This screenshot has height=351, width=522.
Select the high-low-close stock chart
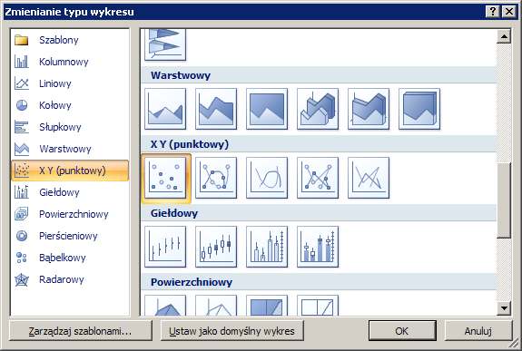coord(165,247)
